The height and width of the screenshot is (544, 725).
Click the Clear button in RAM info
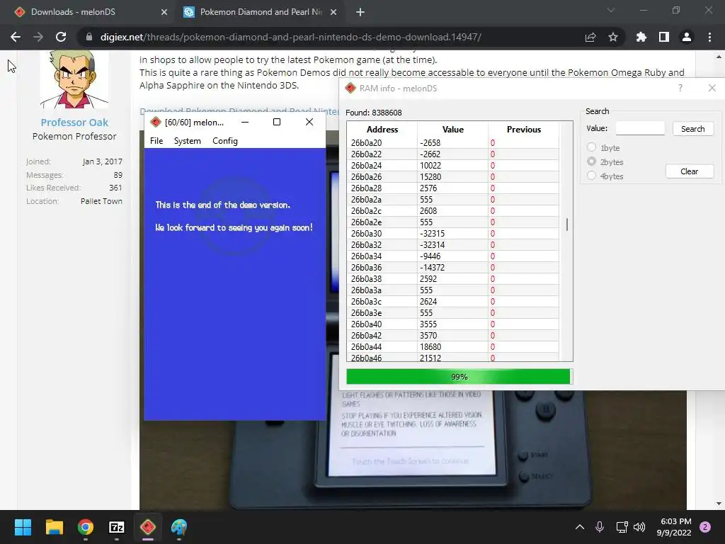(x=690, y=171)
